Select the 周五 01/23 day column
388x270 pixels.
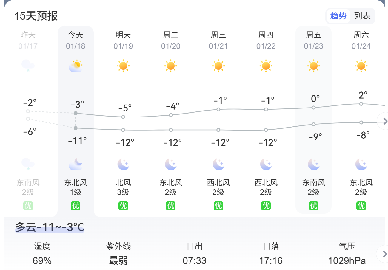[x=313, y=40]
